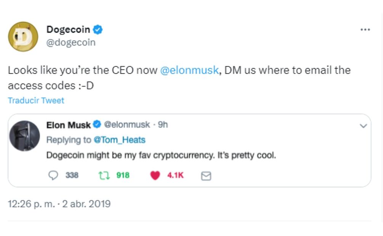
Task: Click the Elon Musk display name
Action: coord(68,125)
